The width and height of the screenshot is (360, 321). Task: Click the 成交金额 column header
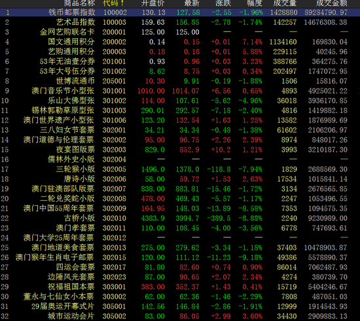(x=332, y=3)
